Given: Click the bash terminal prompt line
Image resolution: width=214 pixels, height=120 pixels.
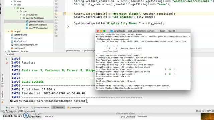Looking at the screenshot, I should pos(119,88).
